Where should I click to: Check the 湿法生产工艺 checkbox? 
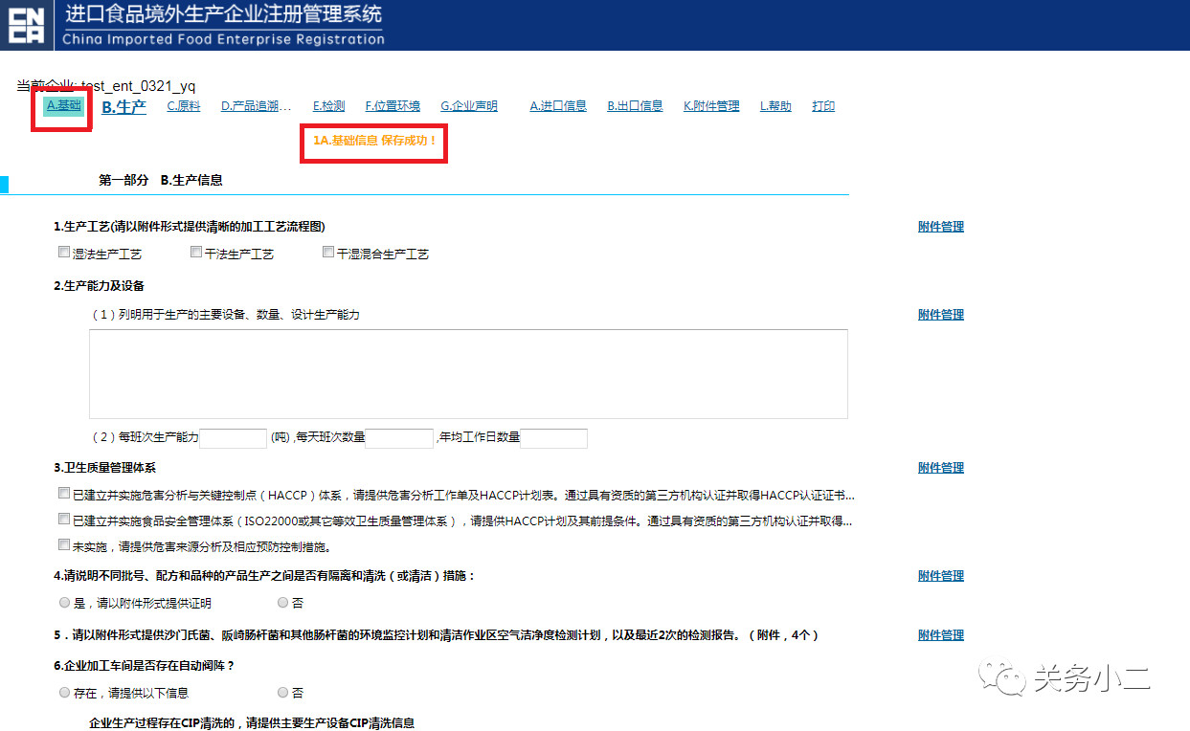(x=64, y=253)
